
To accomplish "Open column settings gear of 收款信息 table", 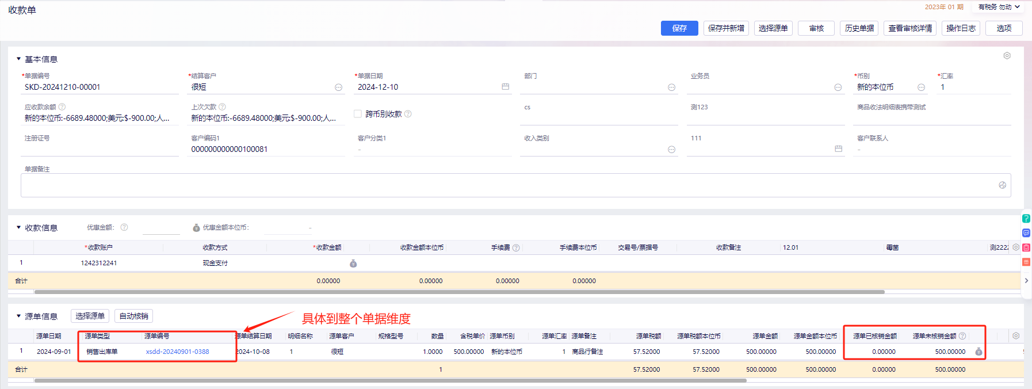I will tap(1016, 247).
